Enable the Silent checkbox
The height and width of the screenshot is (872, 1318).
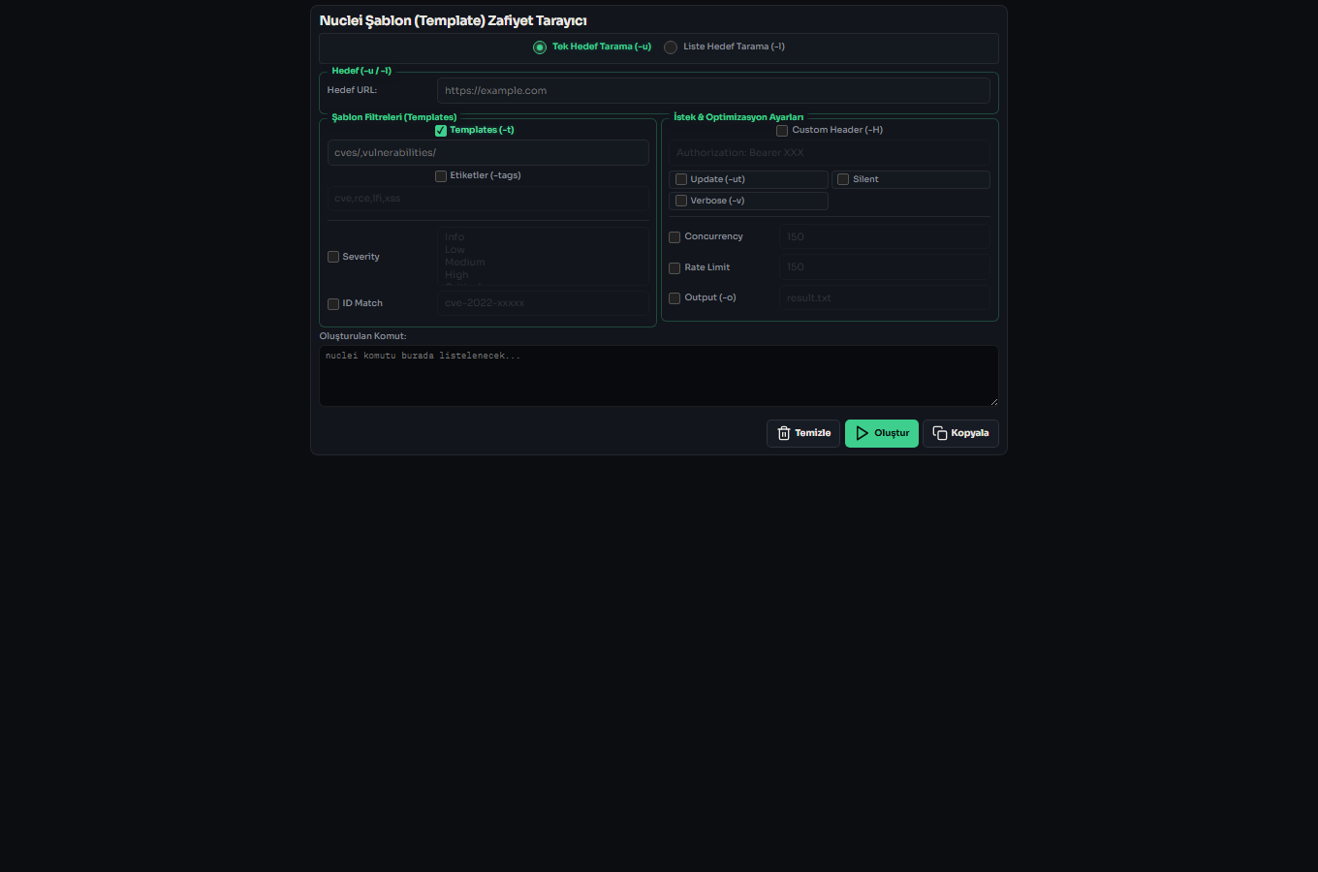(x=843, y=179)
